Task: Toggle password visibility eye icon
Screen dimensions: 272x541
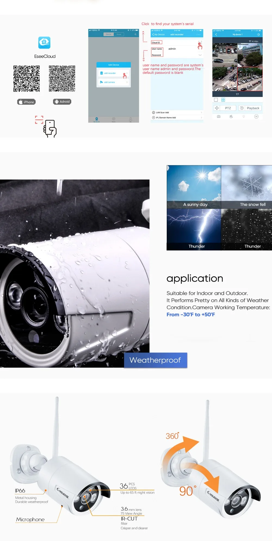Action: pyautogui.click(x=200, y=55)
